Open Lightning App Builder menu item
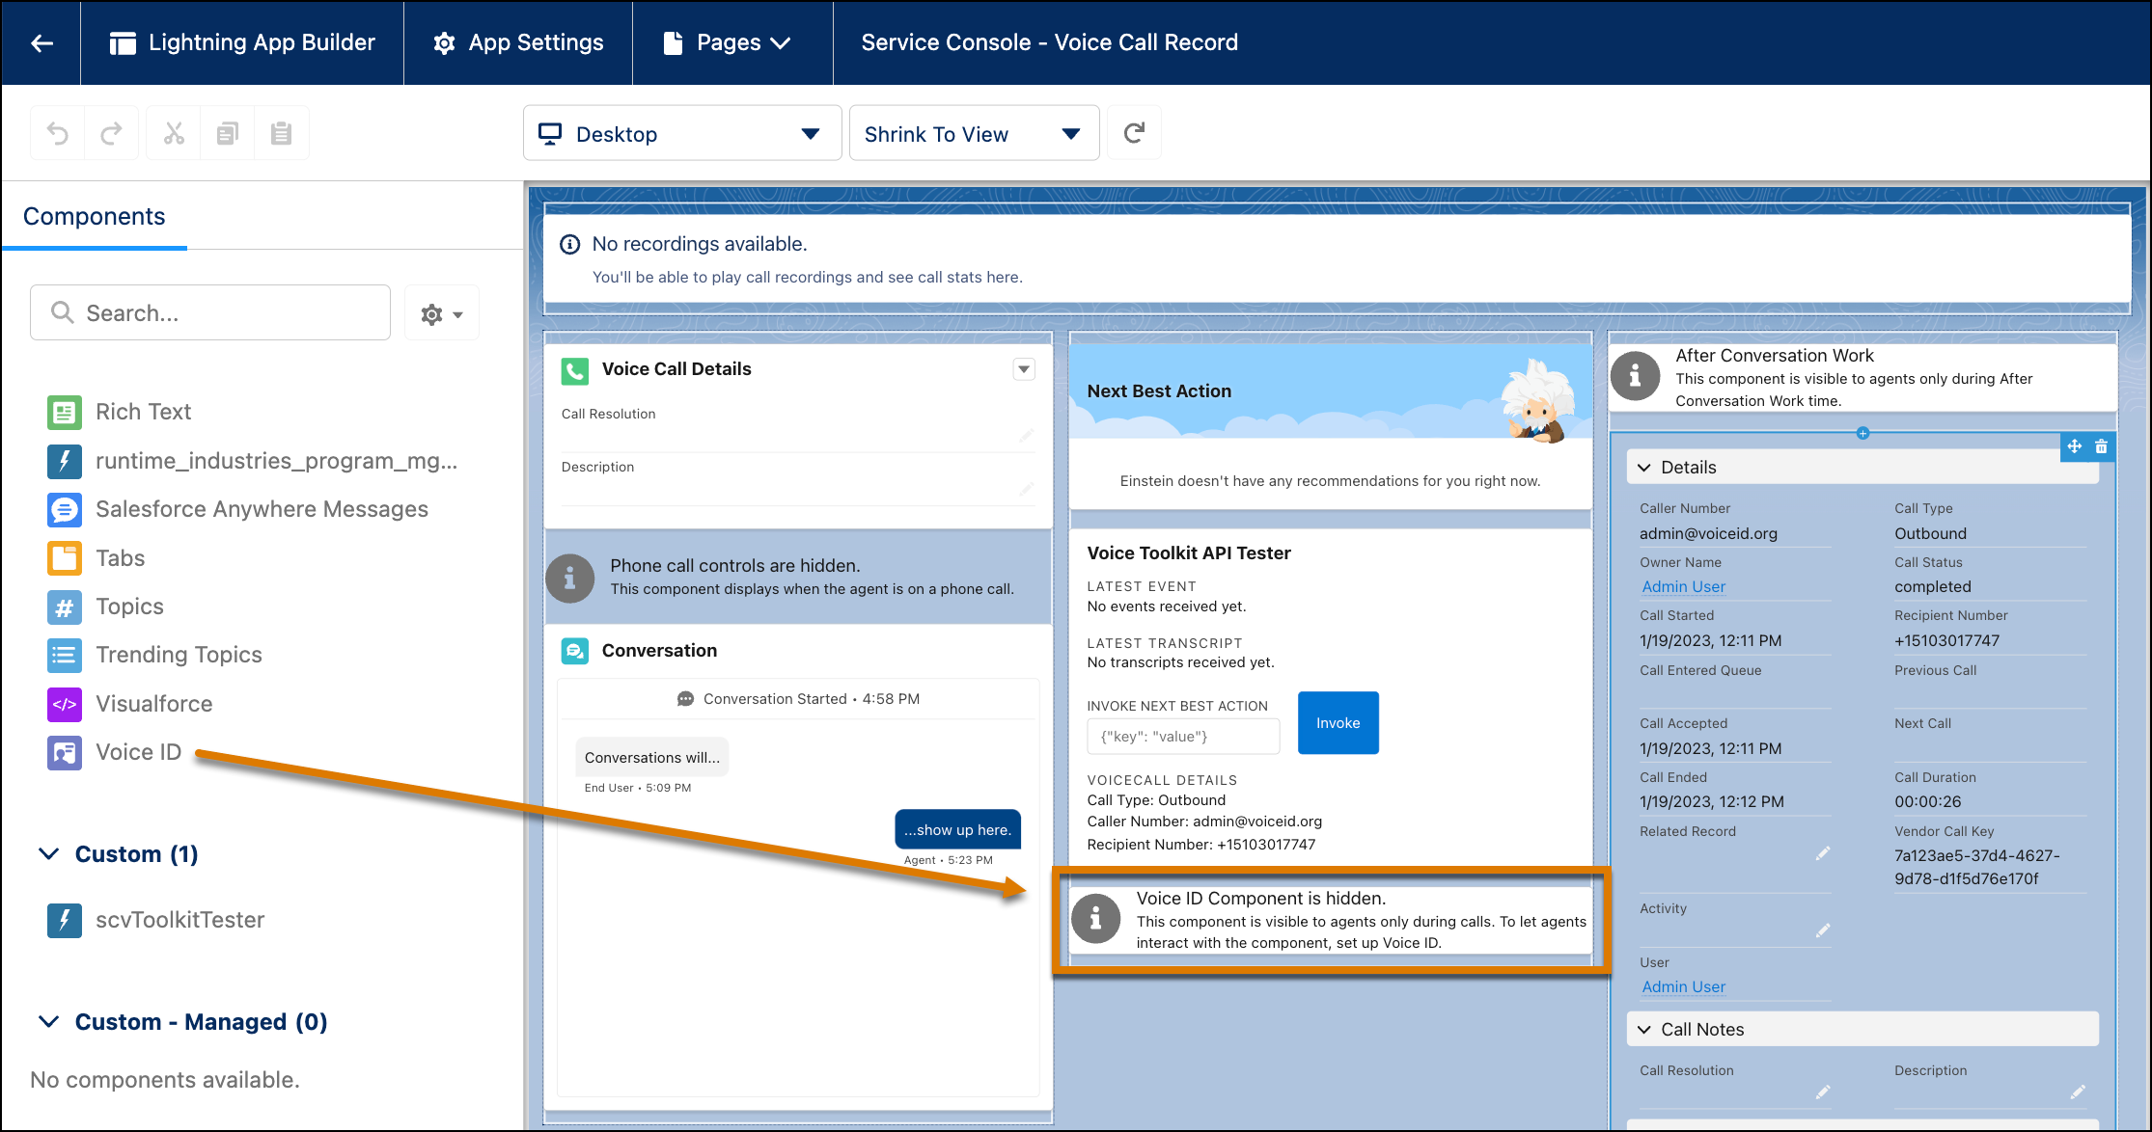 (242, 42)
